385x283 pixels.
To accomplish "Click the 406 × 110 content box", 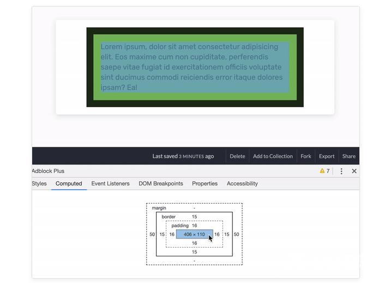I will 194,235.
